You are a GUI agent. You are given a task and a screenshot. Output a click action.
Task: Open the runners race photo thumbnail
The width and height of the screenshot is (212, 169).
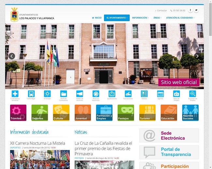click(40, 160)
